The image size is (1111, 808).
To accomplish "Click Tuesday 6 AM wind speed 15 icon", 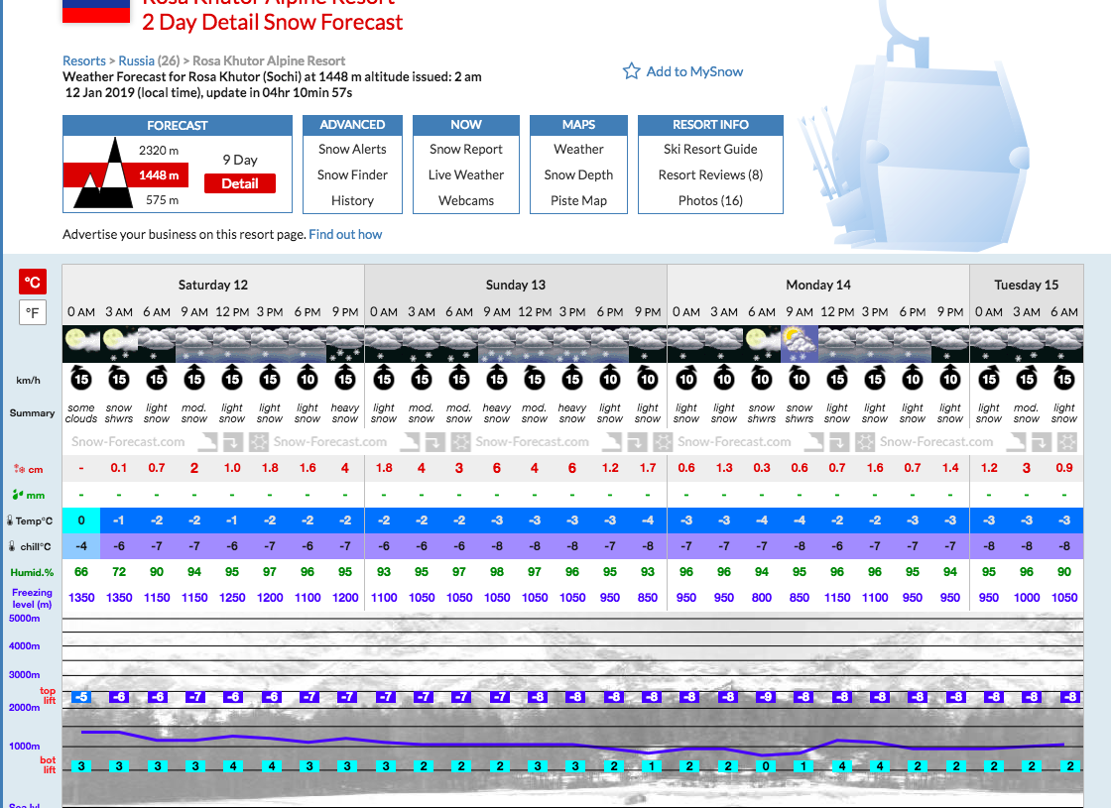I will (x=1064, y=378).
